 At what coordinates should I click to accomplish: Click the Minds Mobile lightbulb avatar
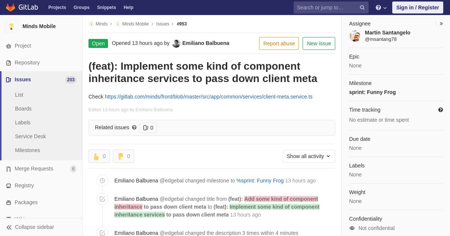click(11, 26)
